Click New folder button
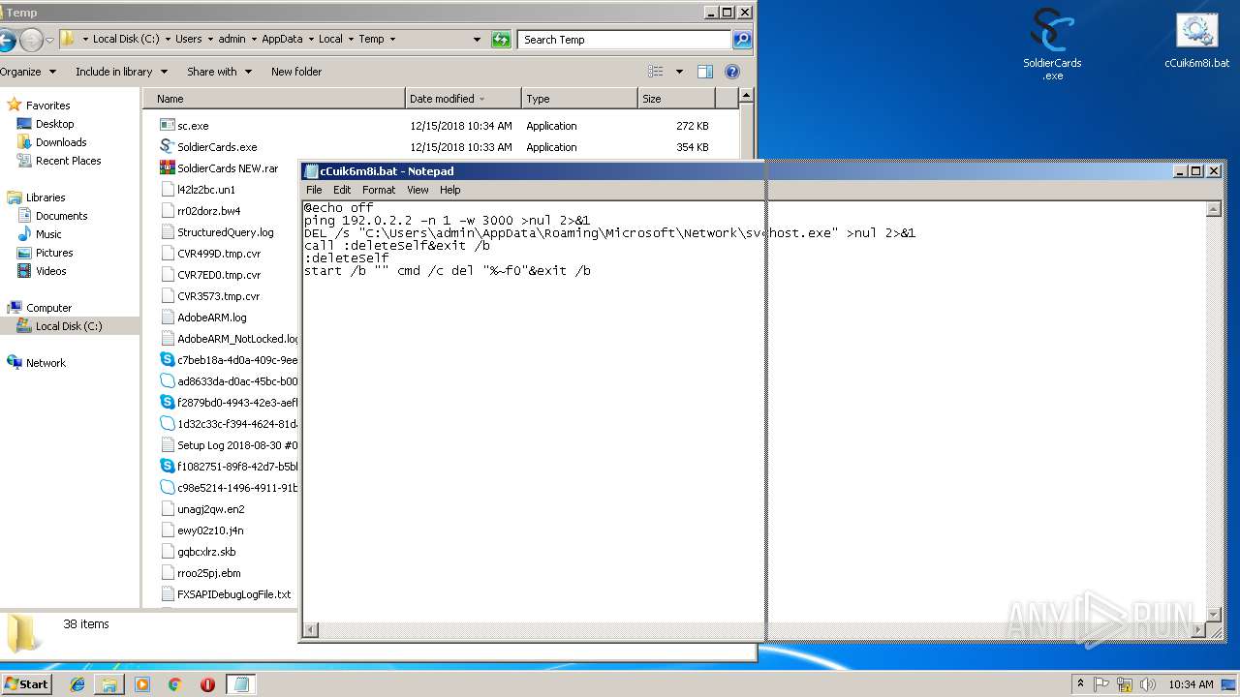The image size is (1240, 697). point(296,72)
